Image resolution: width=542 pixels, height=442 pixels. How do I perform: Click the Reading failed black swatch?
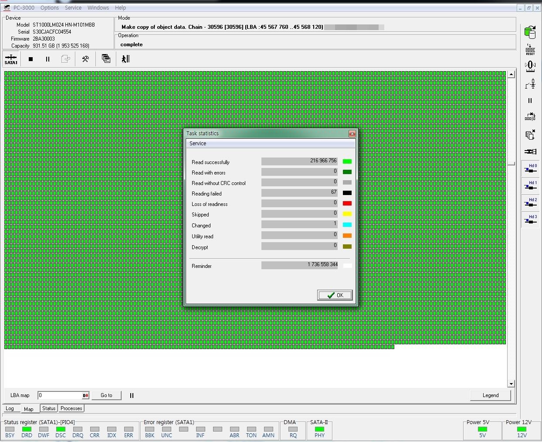coord(347,193)
